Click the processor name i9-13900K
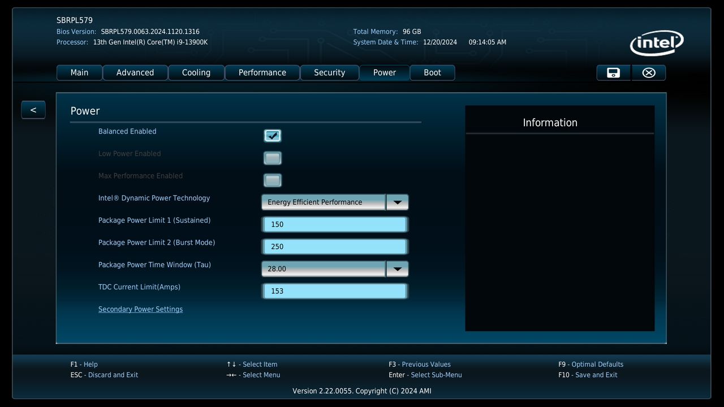This screenshot has height=407, width=724. pos(150,42)
